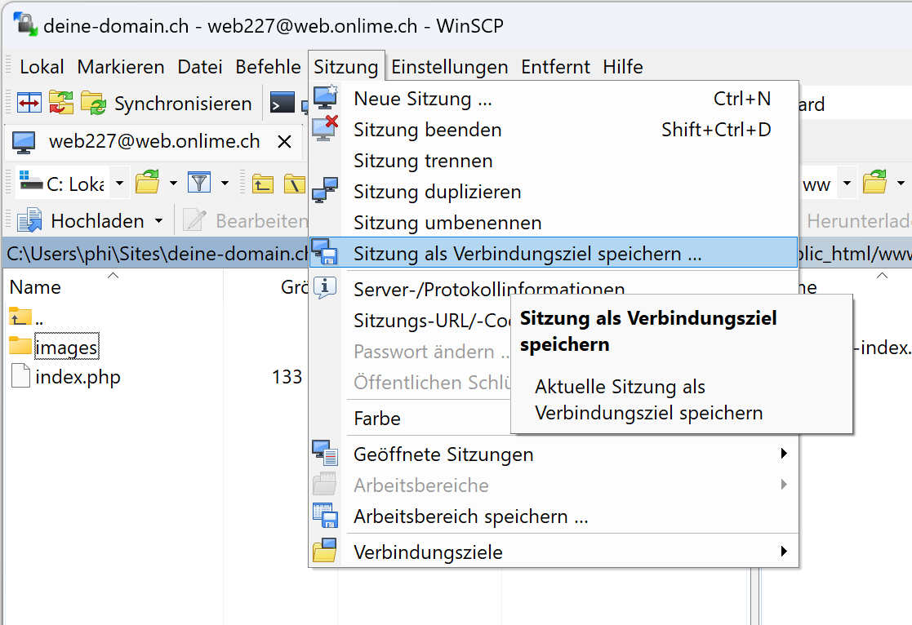
Task: Expand the remote open directory dropdown arrow
Action: tap(901, 183)
